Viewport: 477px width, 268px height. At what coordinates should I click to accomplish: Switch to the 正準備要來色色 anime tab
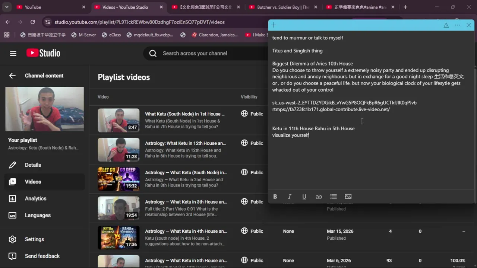360,7
